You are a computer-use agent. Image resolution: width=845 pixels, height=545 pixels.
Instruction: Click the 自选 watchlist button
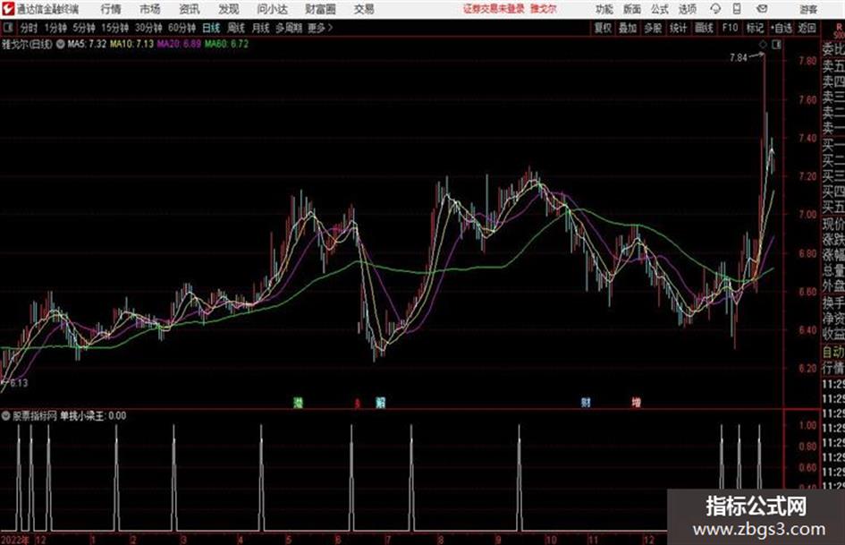(781, 28)
